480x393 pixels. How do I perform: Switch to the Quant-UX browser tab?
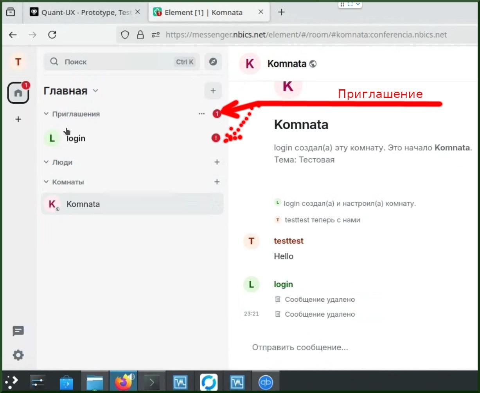82,12
